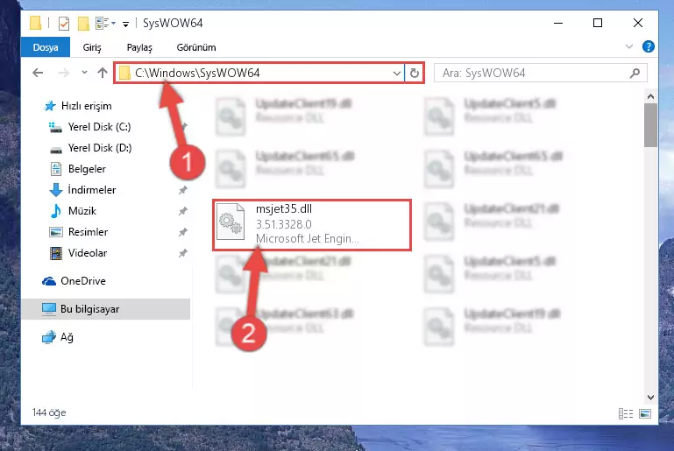Go forward with the right arrow button
Screen dimensions: 674x451
[x=64, y=73]
